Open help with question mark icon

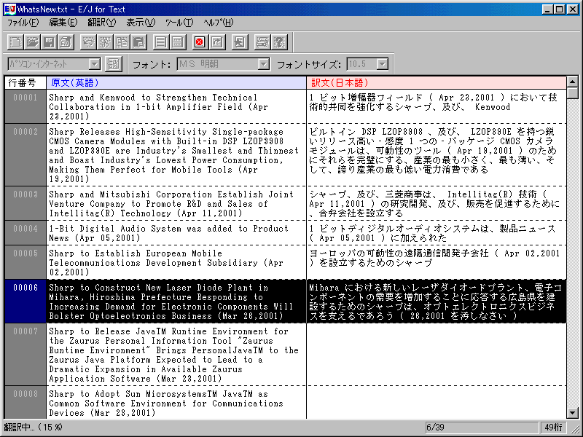(279, 42)
